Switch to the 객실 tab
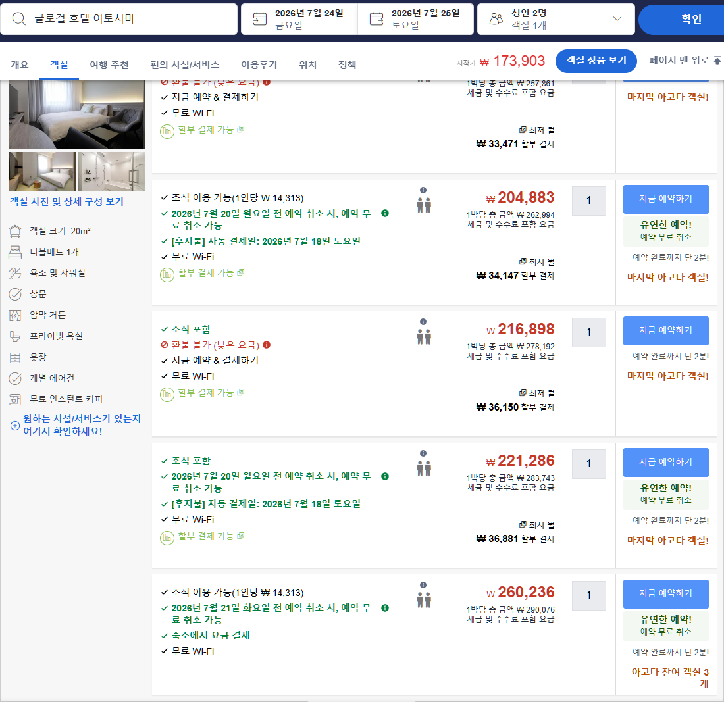 click(x=59, y=64)
